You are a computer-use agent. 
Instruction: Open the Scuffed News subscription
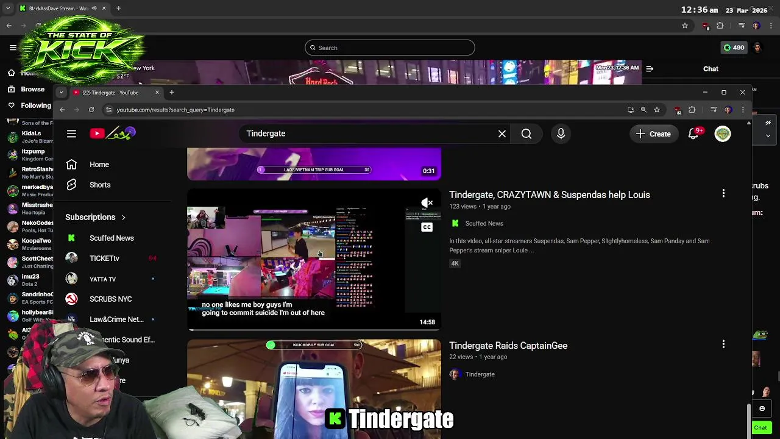[112, 238]
